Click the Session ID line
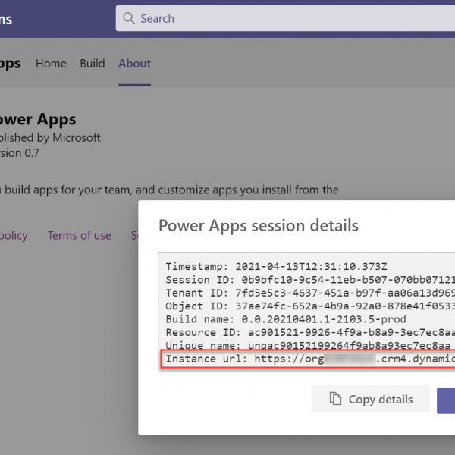 (x=310, y=280)
